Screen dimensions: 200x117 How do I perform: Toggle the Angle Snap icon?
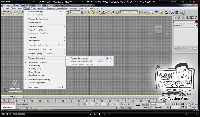103,12
